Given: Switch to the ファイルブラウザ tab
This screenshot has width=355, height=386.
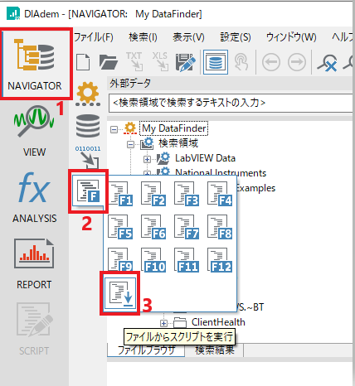Looking at the screenshot, I should 146,350.
